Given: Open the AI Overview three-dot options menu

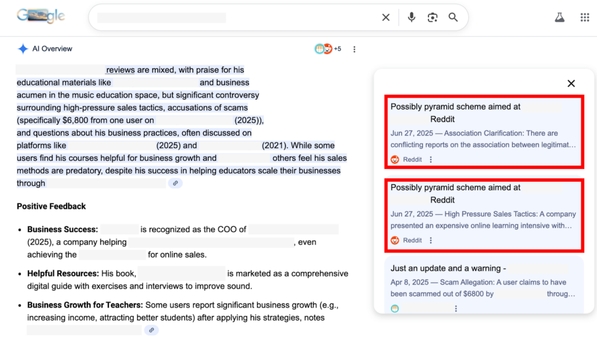Looking at the screenshot, I should pos(354,50).
